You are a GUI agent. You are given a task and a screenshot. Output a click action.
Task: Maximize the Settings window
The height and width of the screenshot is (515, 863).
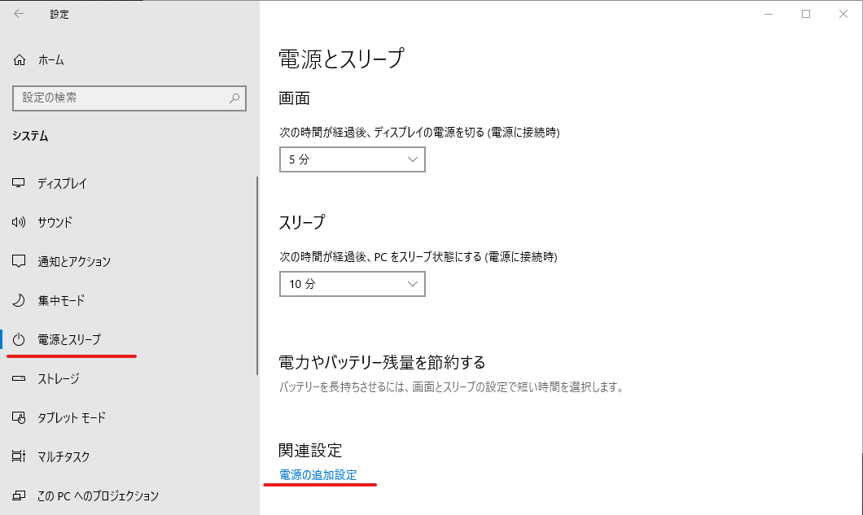tap(806, 15)
